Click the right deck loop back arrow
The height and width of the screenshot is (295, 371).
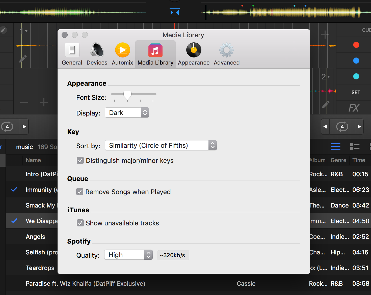click(325, 127)
